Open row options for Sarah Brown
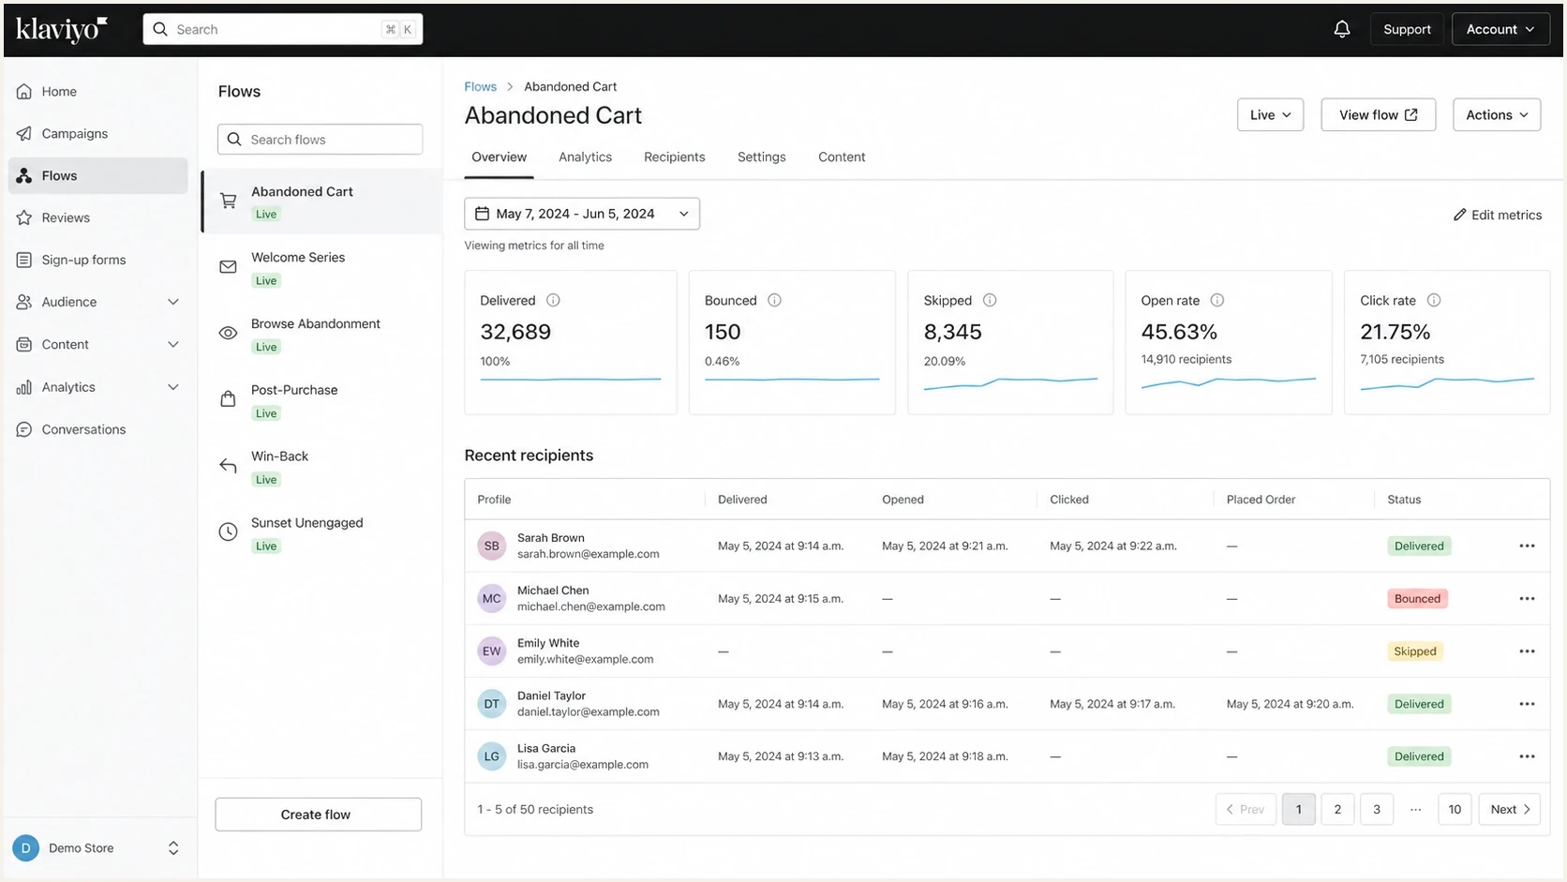Screen dimensions: 1567x882 (x=1527, y=546)
